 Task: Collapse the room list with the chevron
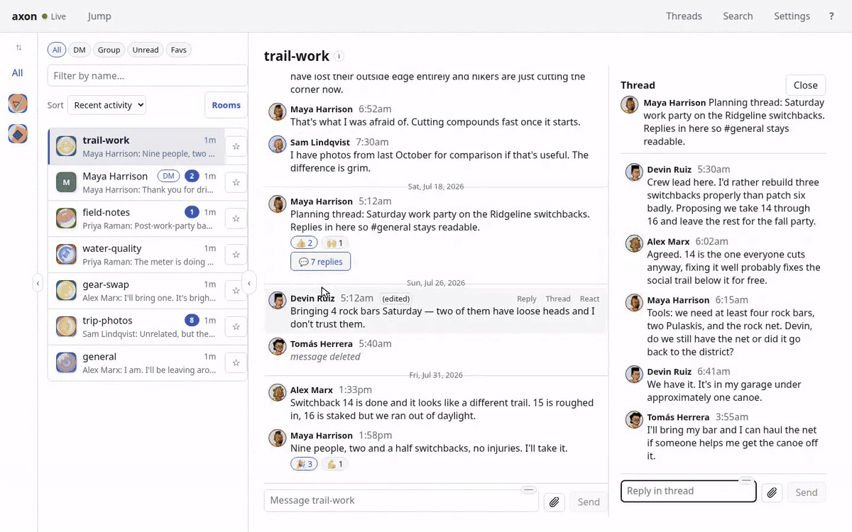pos(248,283)
